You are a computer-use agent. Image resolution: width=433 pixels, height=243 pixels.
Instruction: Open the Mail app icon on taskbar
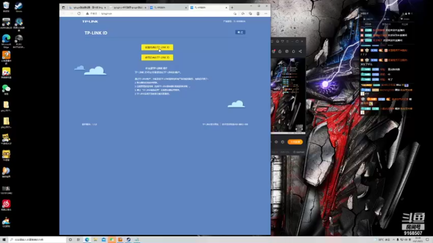[103, 240]
